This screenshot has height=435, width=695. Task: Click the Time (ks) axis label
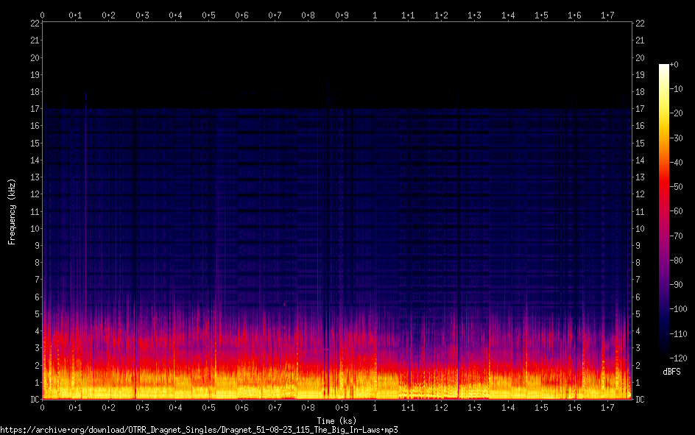[x=337, y=420]
